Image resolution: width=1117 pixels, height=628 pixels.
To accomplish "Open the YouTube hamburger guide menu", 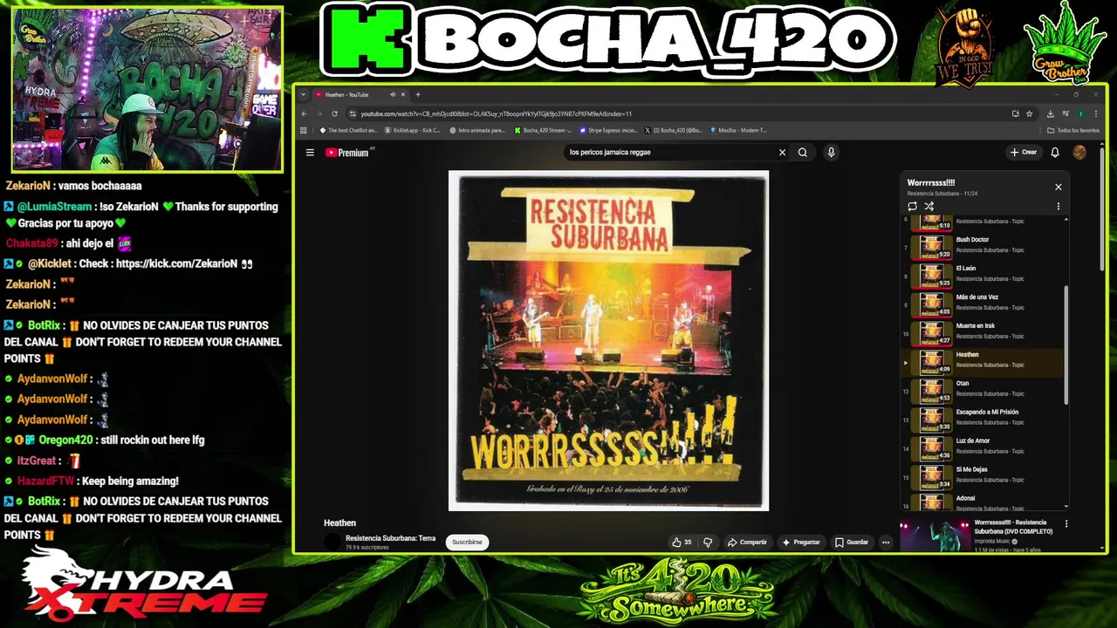I will (310, 153).
